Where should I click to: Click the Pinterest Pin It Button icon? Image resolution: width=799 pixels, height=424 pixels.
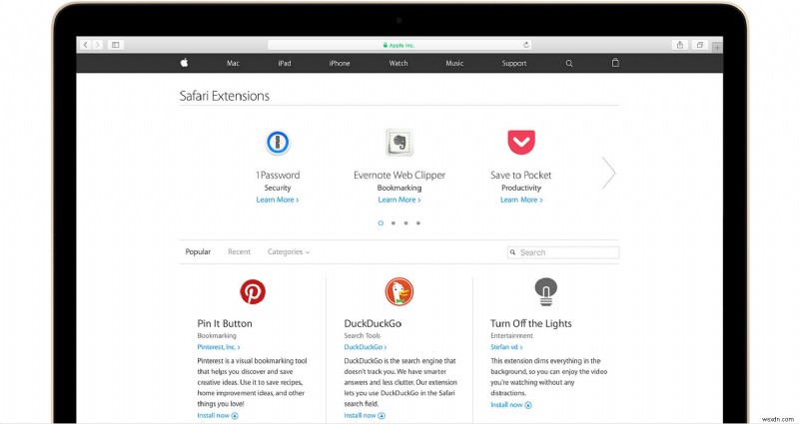(253, 291)
